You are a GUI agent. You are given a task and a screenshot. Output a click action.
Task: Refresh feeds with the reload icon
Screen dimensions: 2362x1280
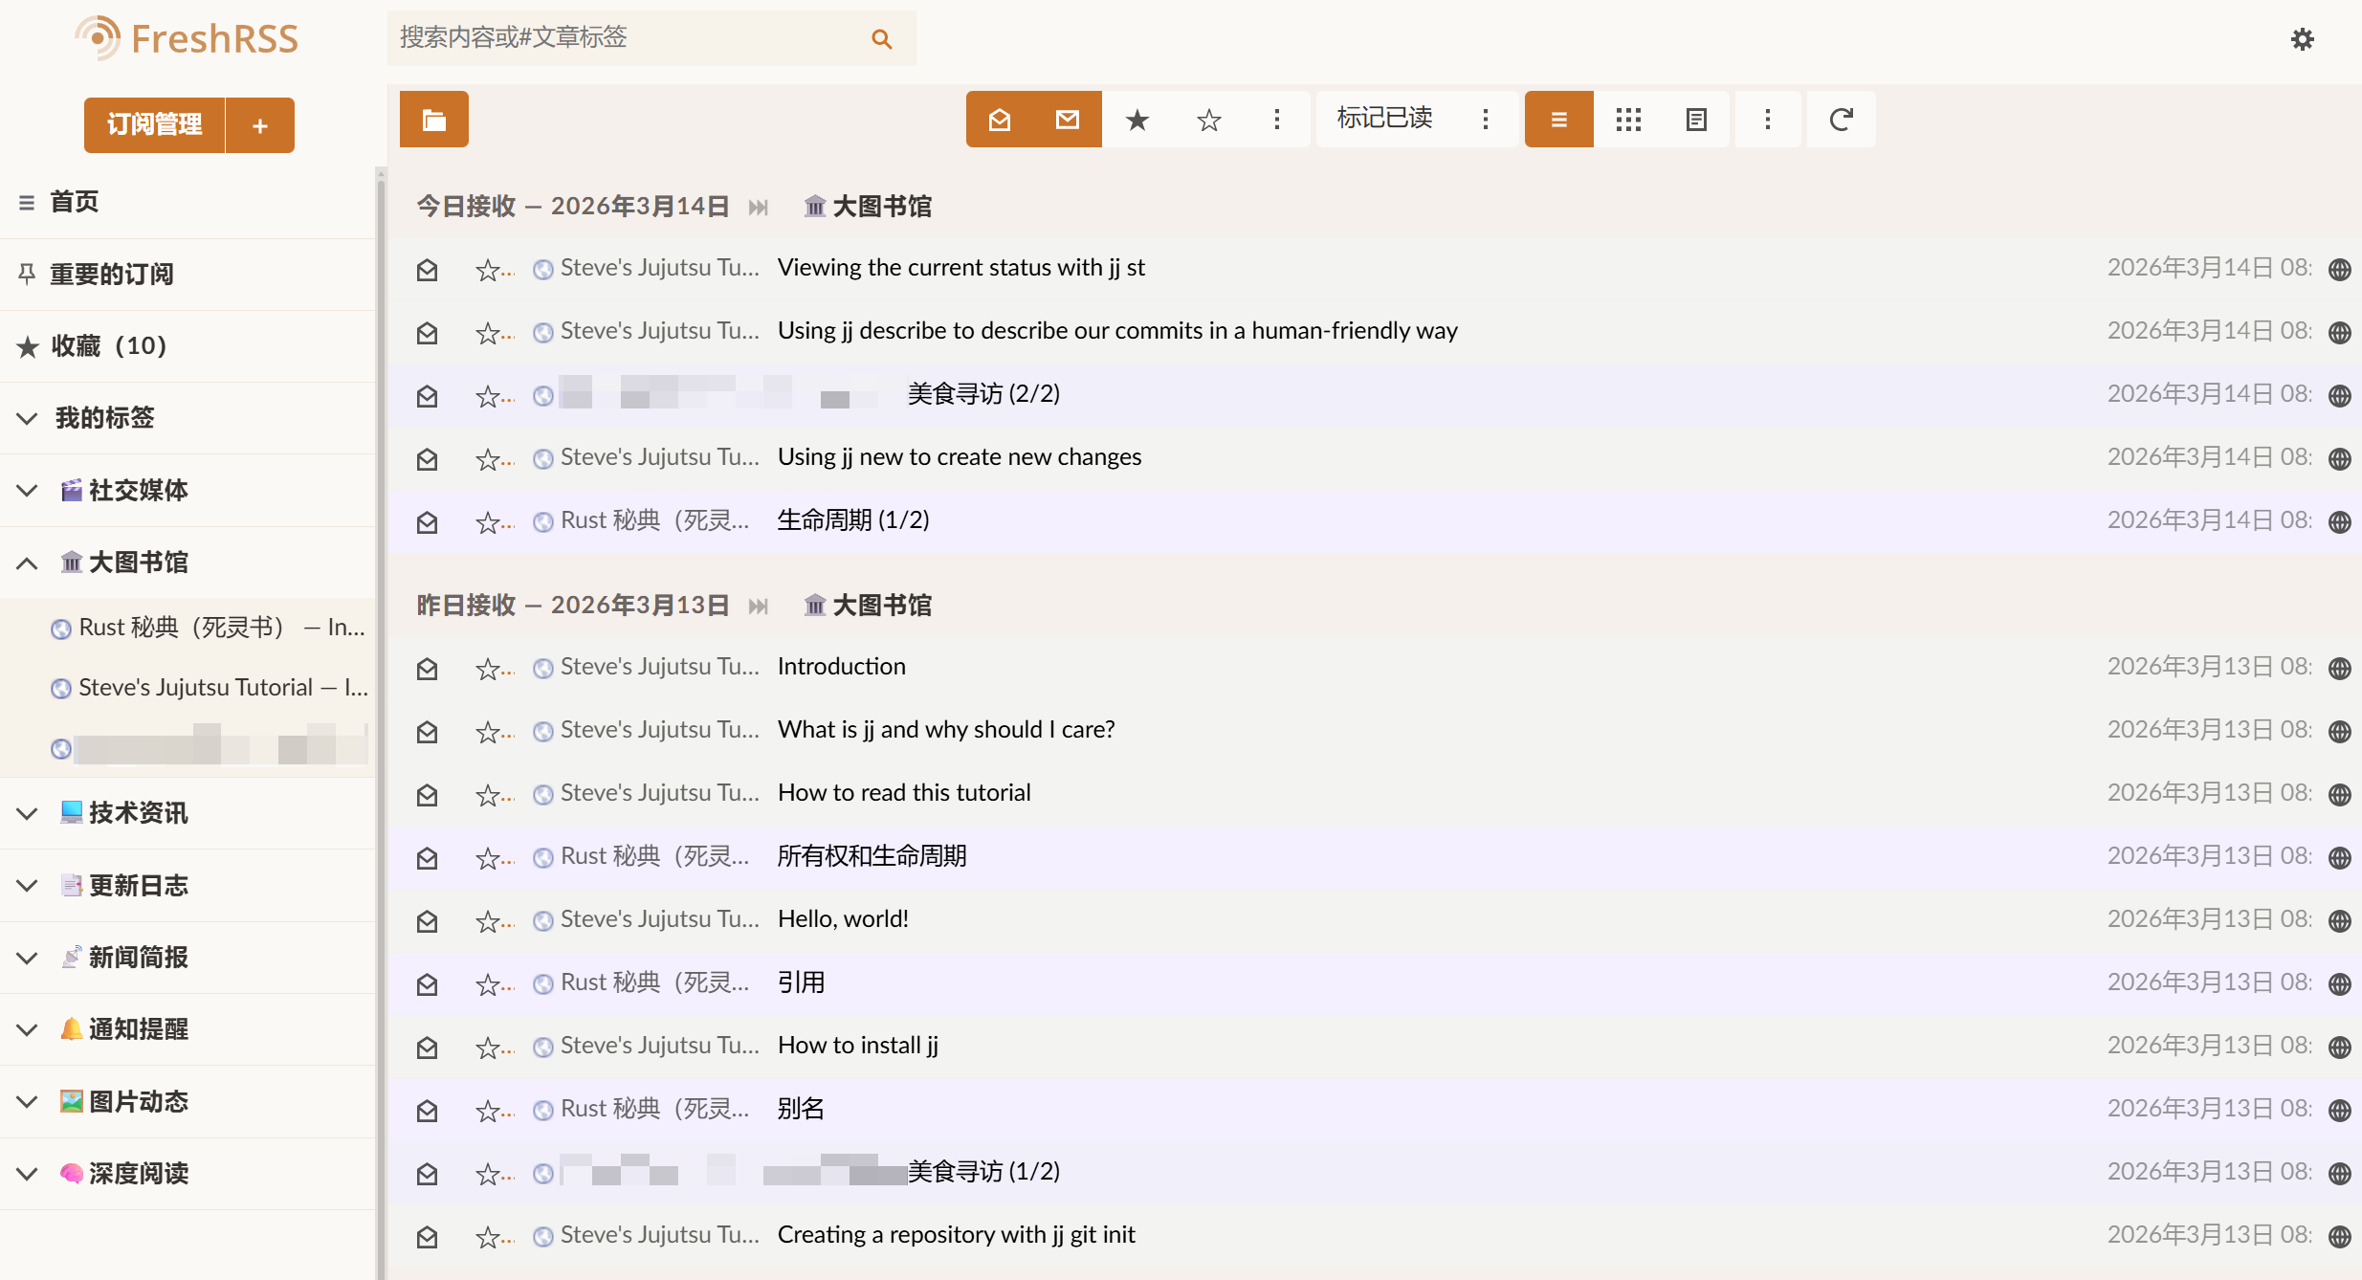(x=1841, y=120)
